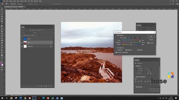The width and height of the screenshot is (179, 100).
Task: Open the font family dropdown in Character panel
Action: 142,29
